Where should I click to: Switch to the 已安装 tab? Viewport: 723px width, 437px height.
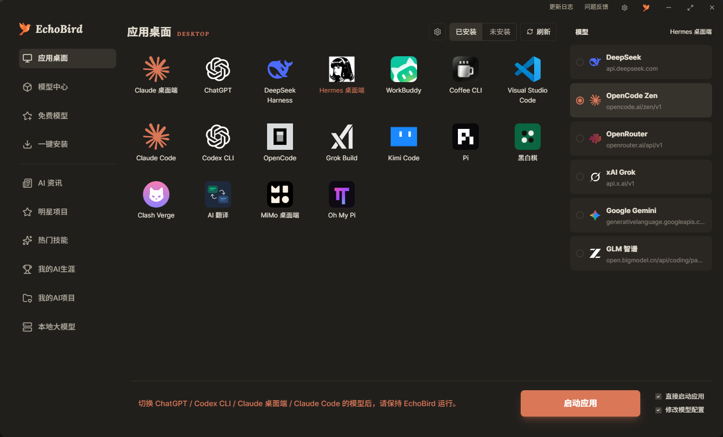tap(466, 32)
